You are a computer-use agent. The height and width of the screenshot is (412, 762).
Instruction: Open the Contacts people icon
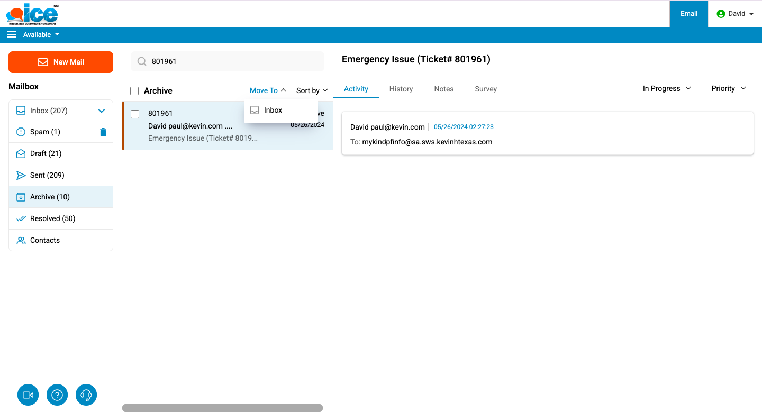click(21, 241)
